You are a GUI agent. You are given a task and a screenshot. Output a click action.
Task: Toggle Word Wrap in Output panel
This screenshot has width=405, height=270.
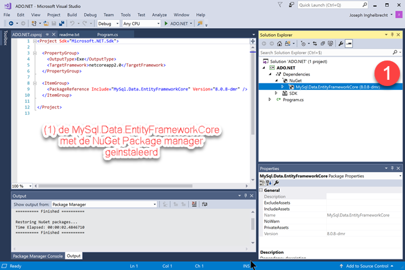coord(204,205)
